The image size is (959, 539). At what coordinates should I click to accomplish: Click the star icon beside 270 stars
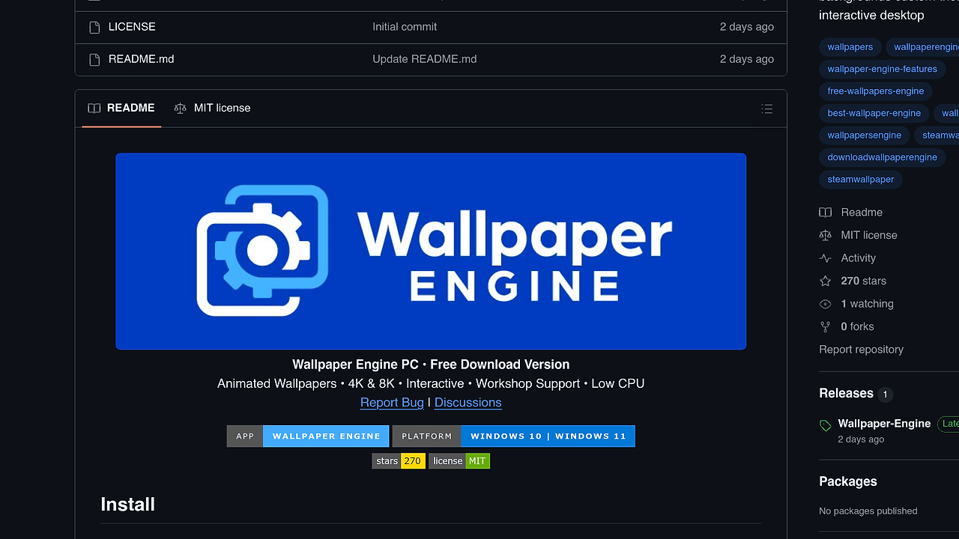(826, 281)
